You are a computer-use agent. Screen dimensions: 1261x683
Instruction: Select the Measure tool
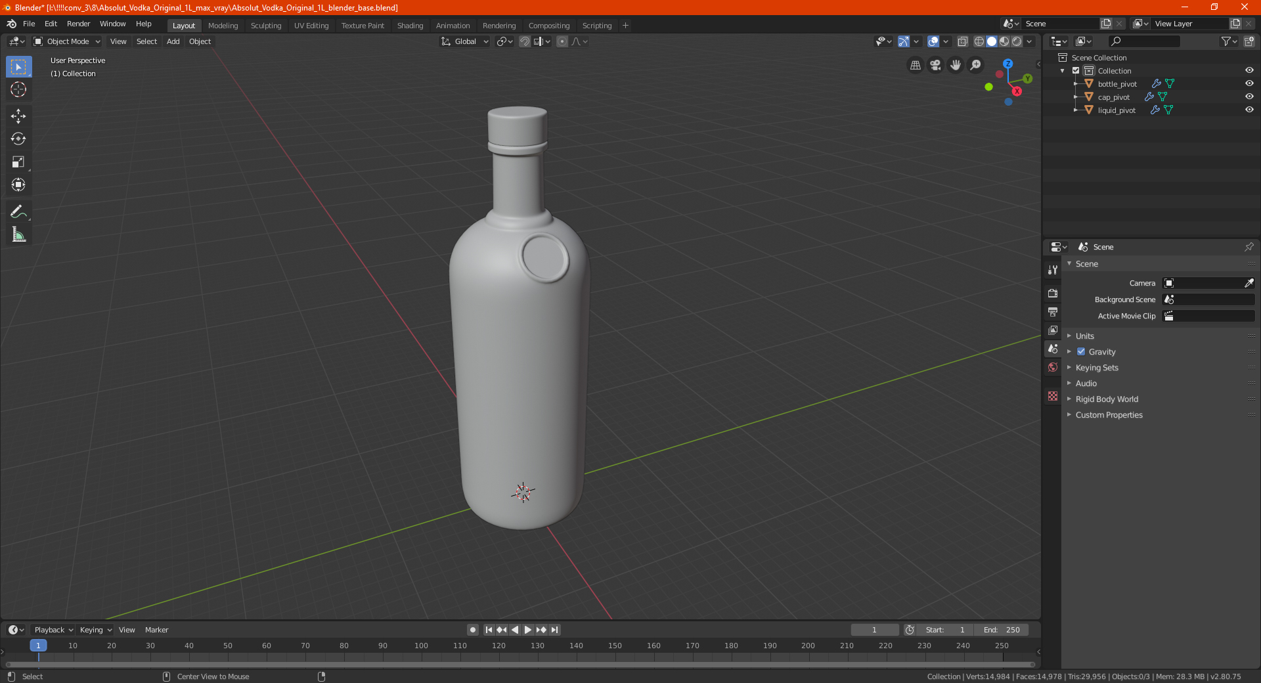[x=18, y=234]
